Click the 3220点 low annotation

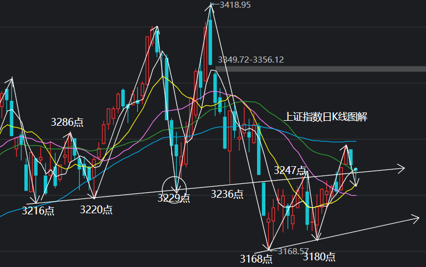(96, 210)
